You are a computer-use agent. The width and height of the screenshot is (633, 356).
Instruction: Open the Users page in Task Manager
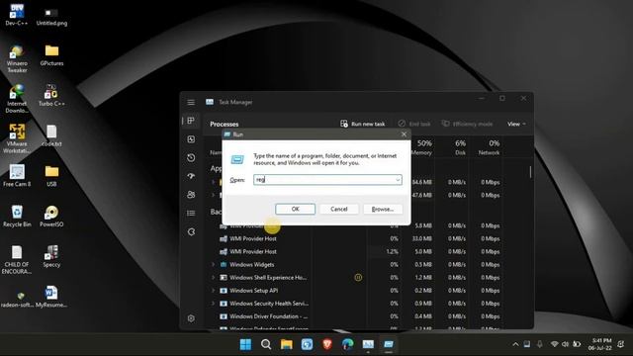pos(191,195)
